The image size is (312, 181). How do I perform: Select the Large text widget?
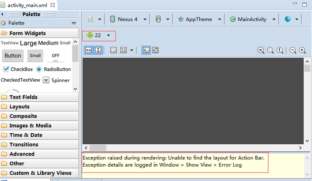(x=28, y=43)
